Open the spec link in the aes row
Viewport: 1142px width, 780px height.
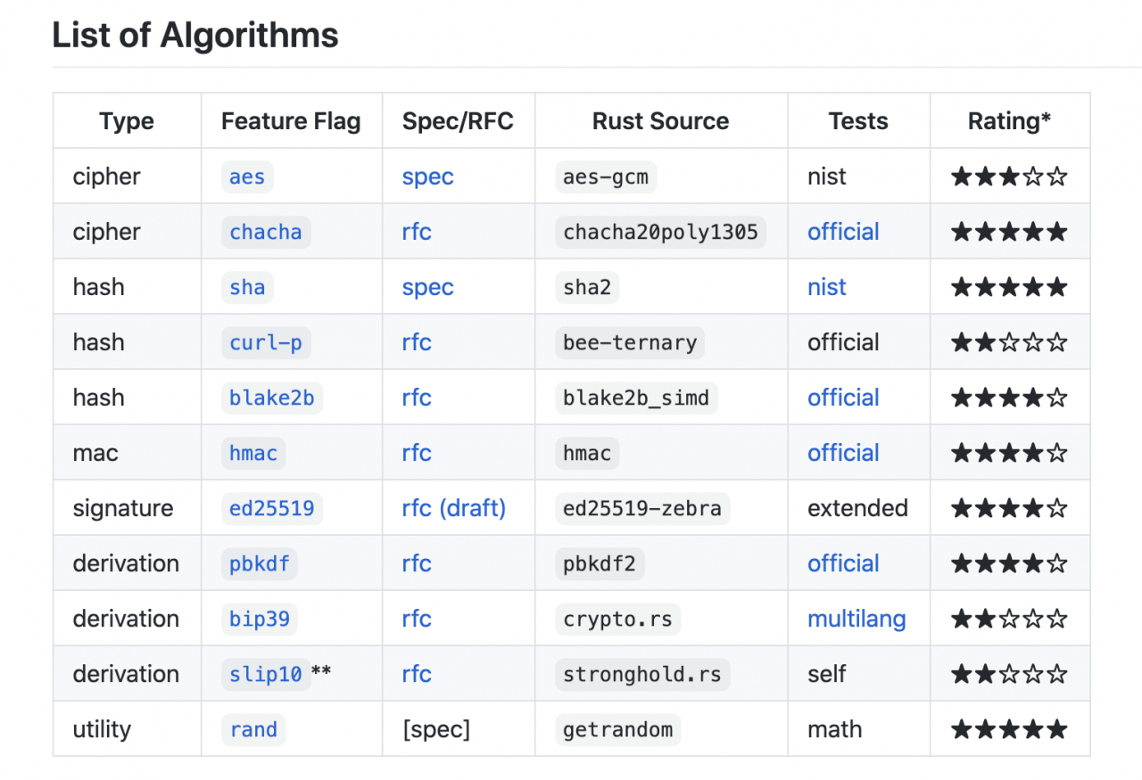[x=428, y=177]
